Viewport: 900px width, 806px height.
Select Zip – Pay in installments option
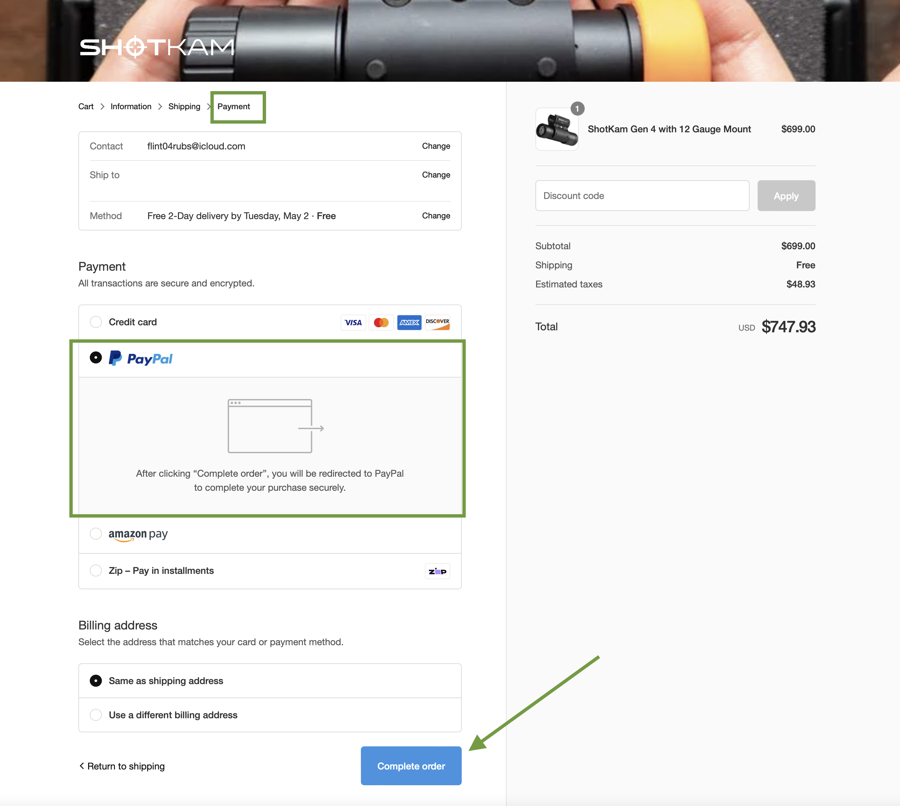[96, 570]
